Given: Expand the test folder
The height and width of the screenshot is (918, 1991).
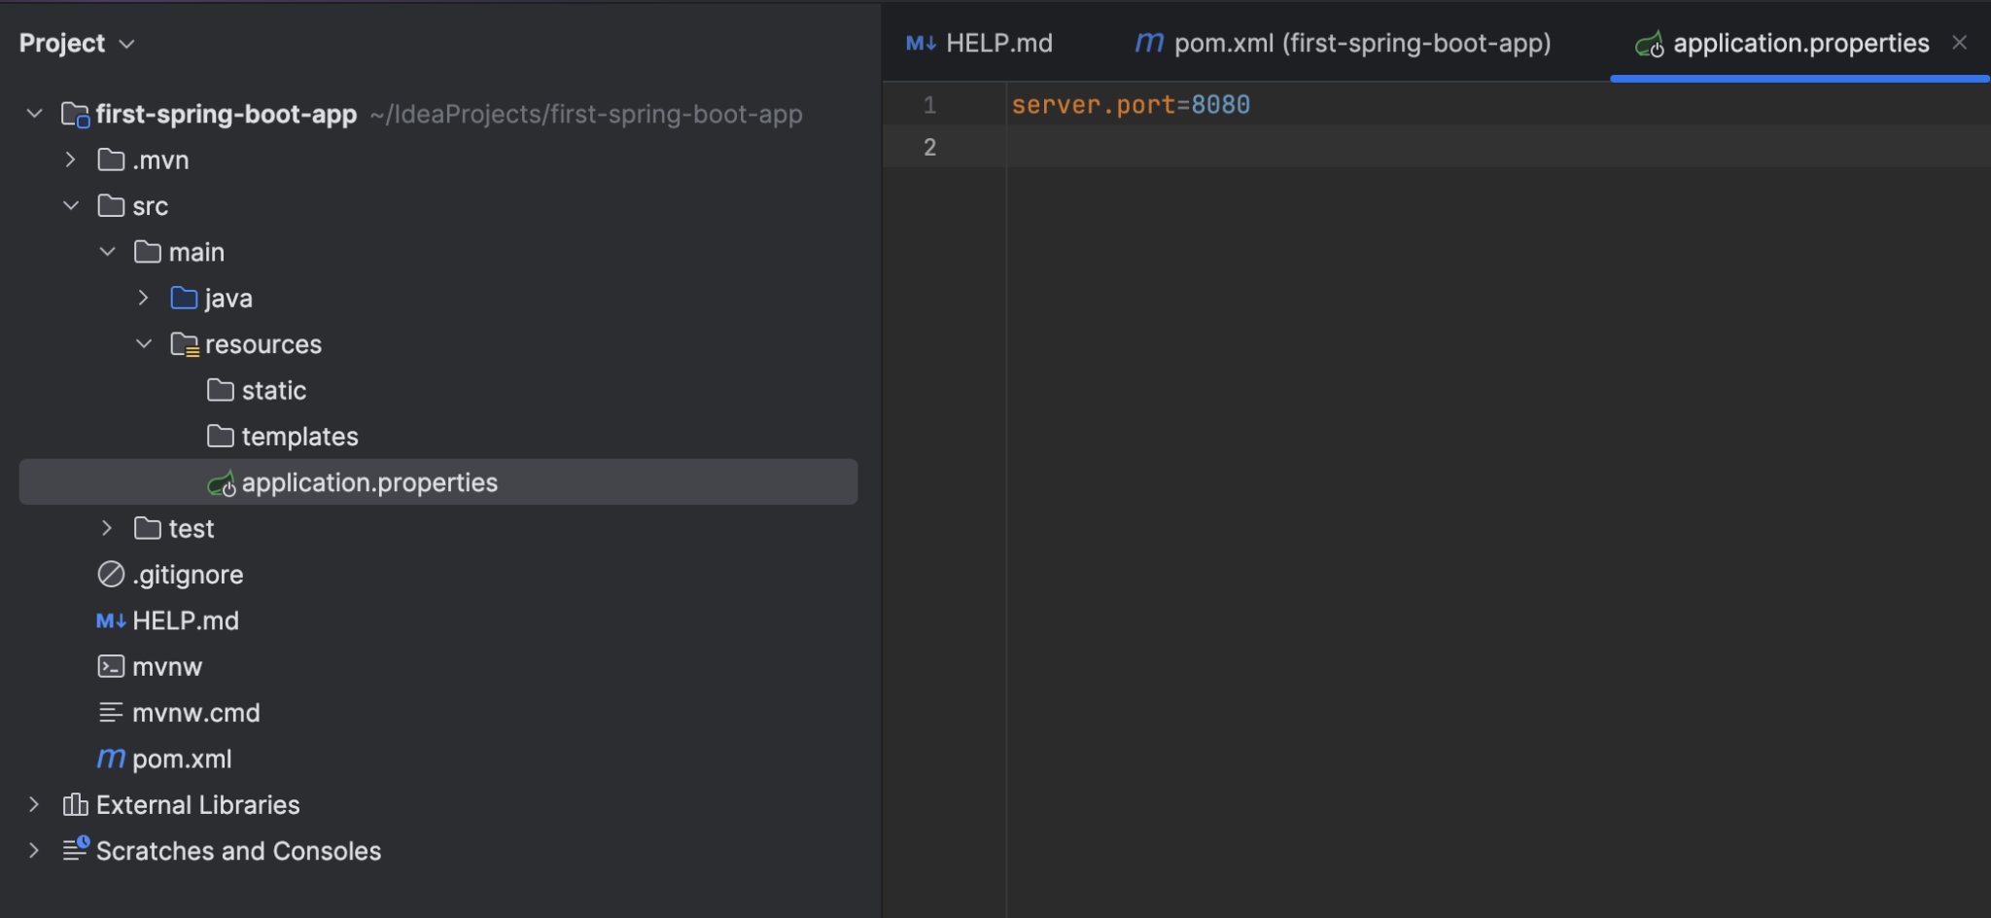Looking at the screenshot, I should (108, 528).
